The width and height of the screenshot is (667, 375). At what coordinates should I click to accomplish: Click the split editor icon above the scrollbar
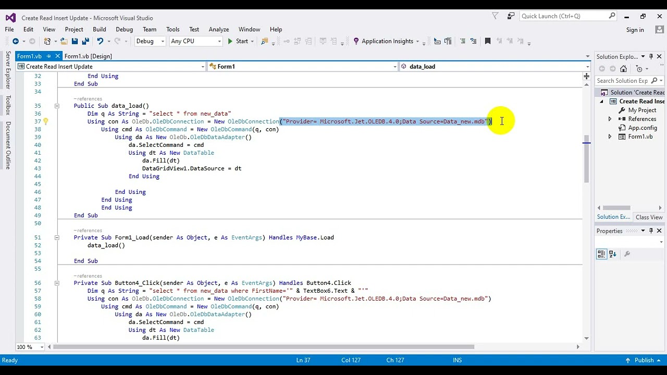tap(586, 77)
